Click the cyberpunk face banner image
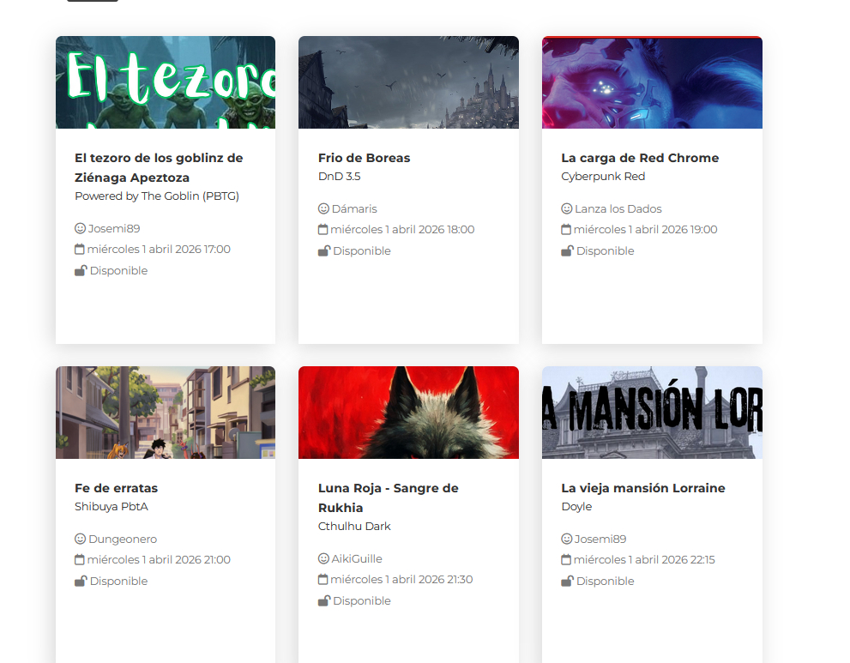 click(x=652, y=82)
